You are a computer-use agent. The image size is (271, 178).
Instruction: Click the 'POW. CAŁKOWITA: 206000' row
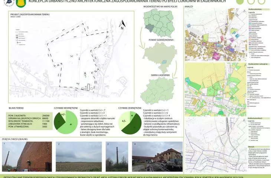point(29,115)
